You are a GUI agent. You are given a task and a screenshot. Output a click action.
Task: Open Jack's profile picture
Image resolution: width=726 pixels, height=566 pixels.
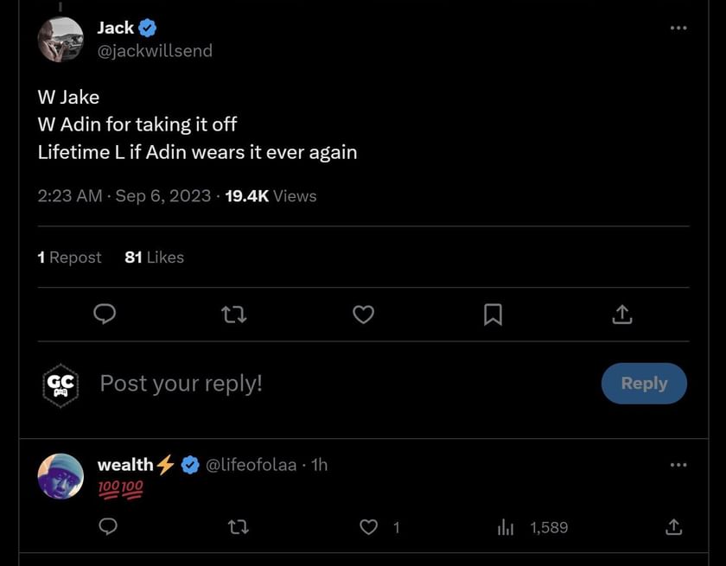pos(60,40)
